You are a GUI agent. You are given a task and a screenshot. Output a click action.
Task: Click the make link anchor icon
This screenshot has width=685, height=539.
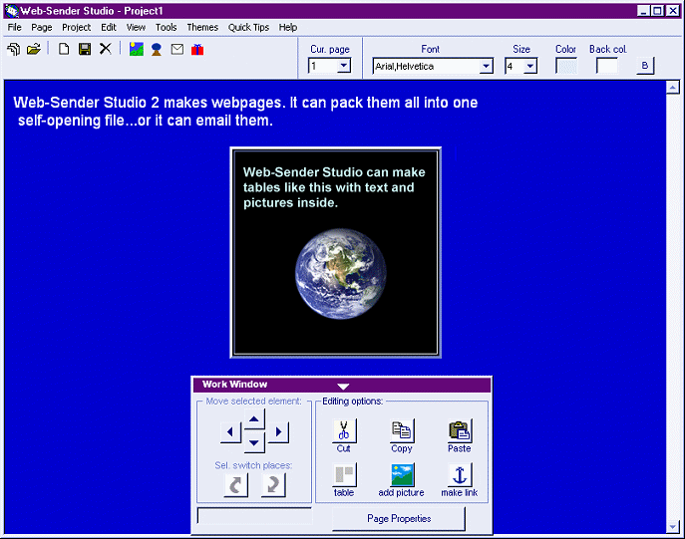pos(460,475)
